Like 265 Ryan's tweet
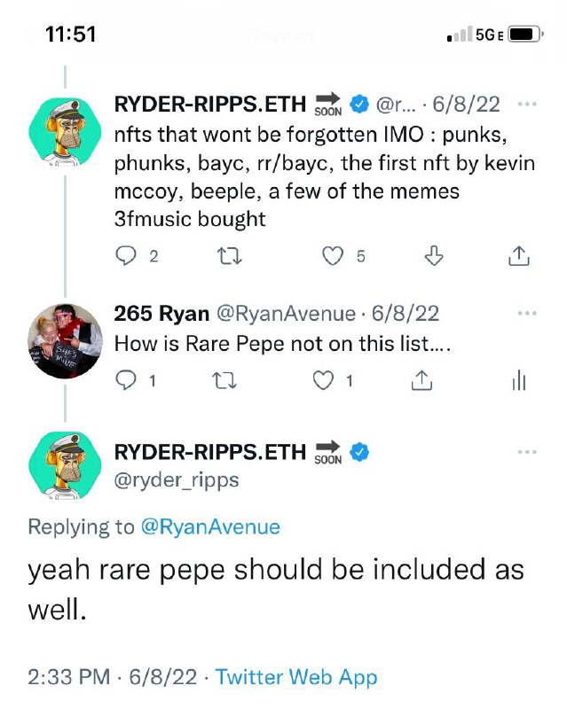This screenshot has height=709, width=567. click(x=323, y=380)
